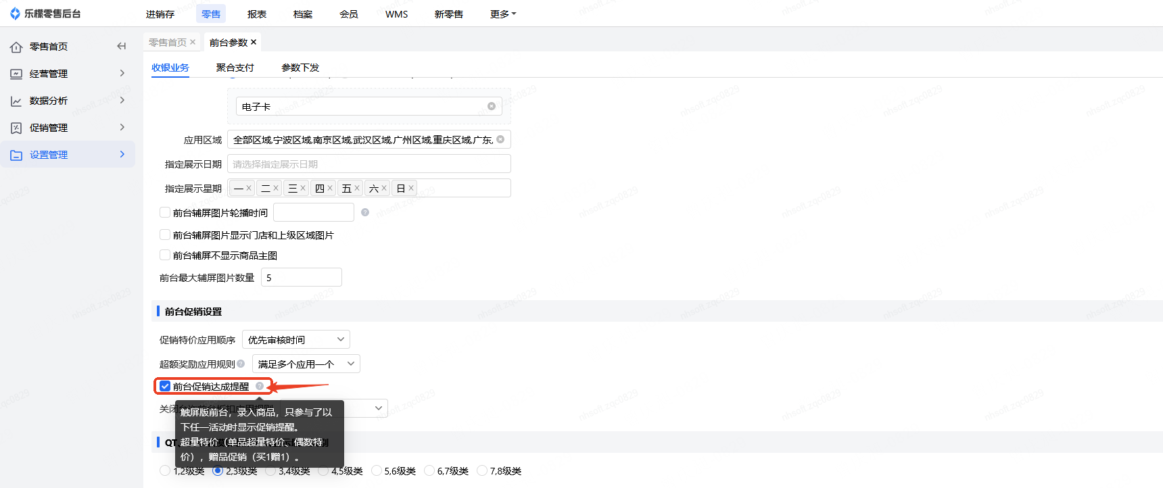Viewport: 1163px width, 488px height.
Task: Select the 6,7级类 radio option
Action: pyautogui.click(x=429, y=470)
